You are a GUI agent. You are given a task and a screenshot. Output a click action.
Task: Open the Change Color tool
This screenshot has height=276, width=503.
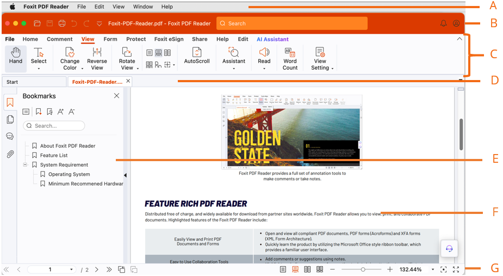70,58
